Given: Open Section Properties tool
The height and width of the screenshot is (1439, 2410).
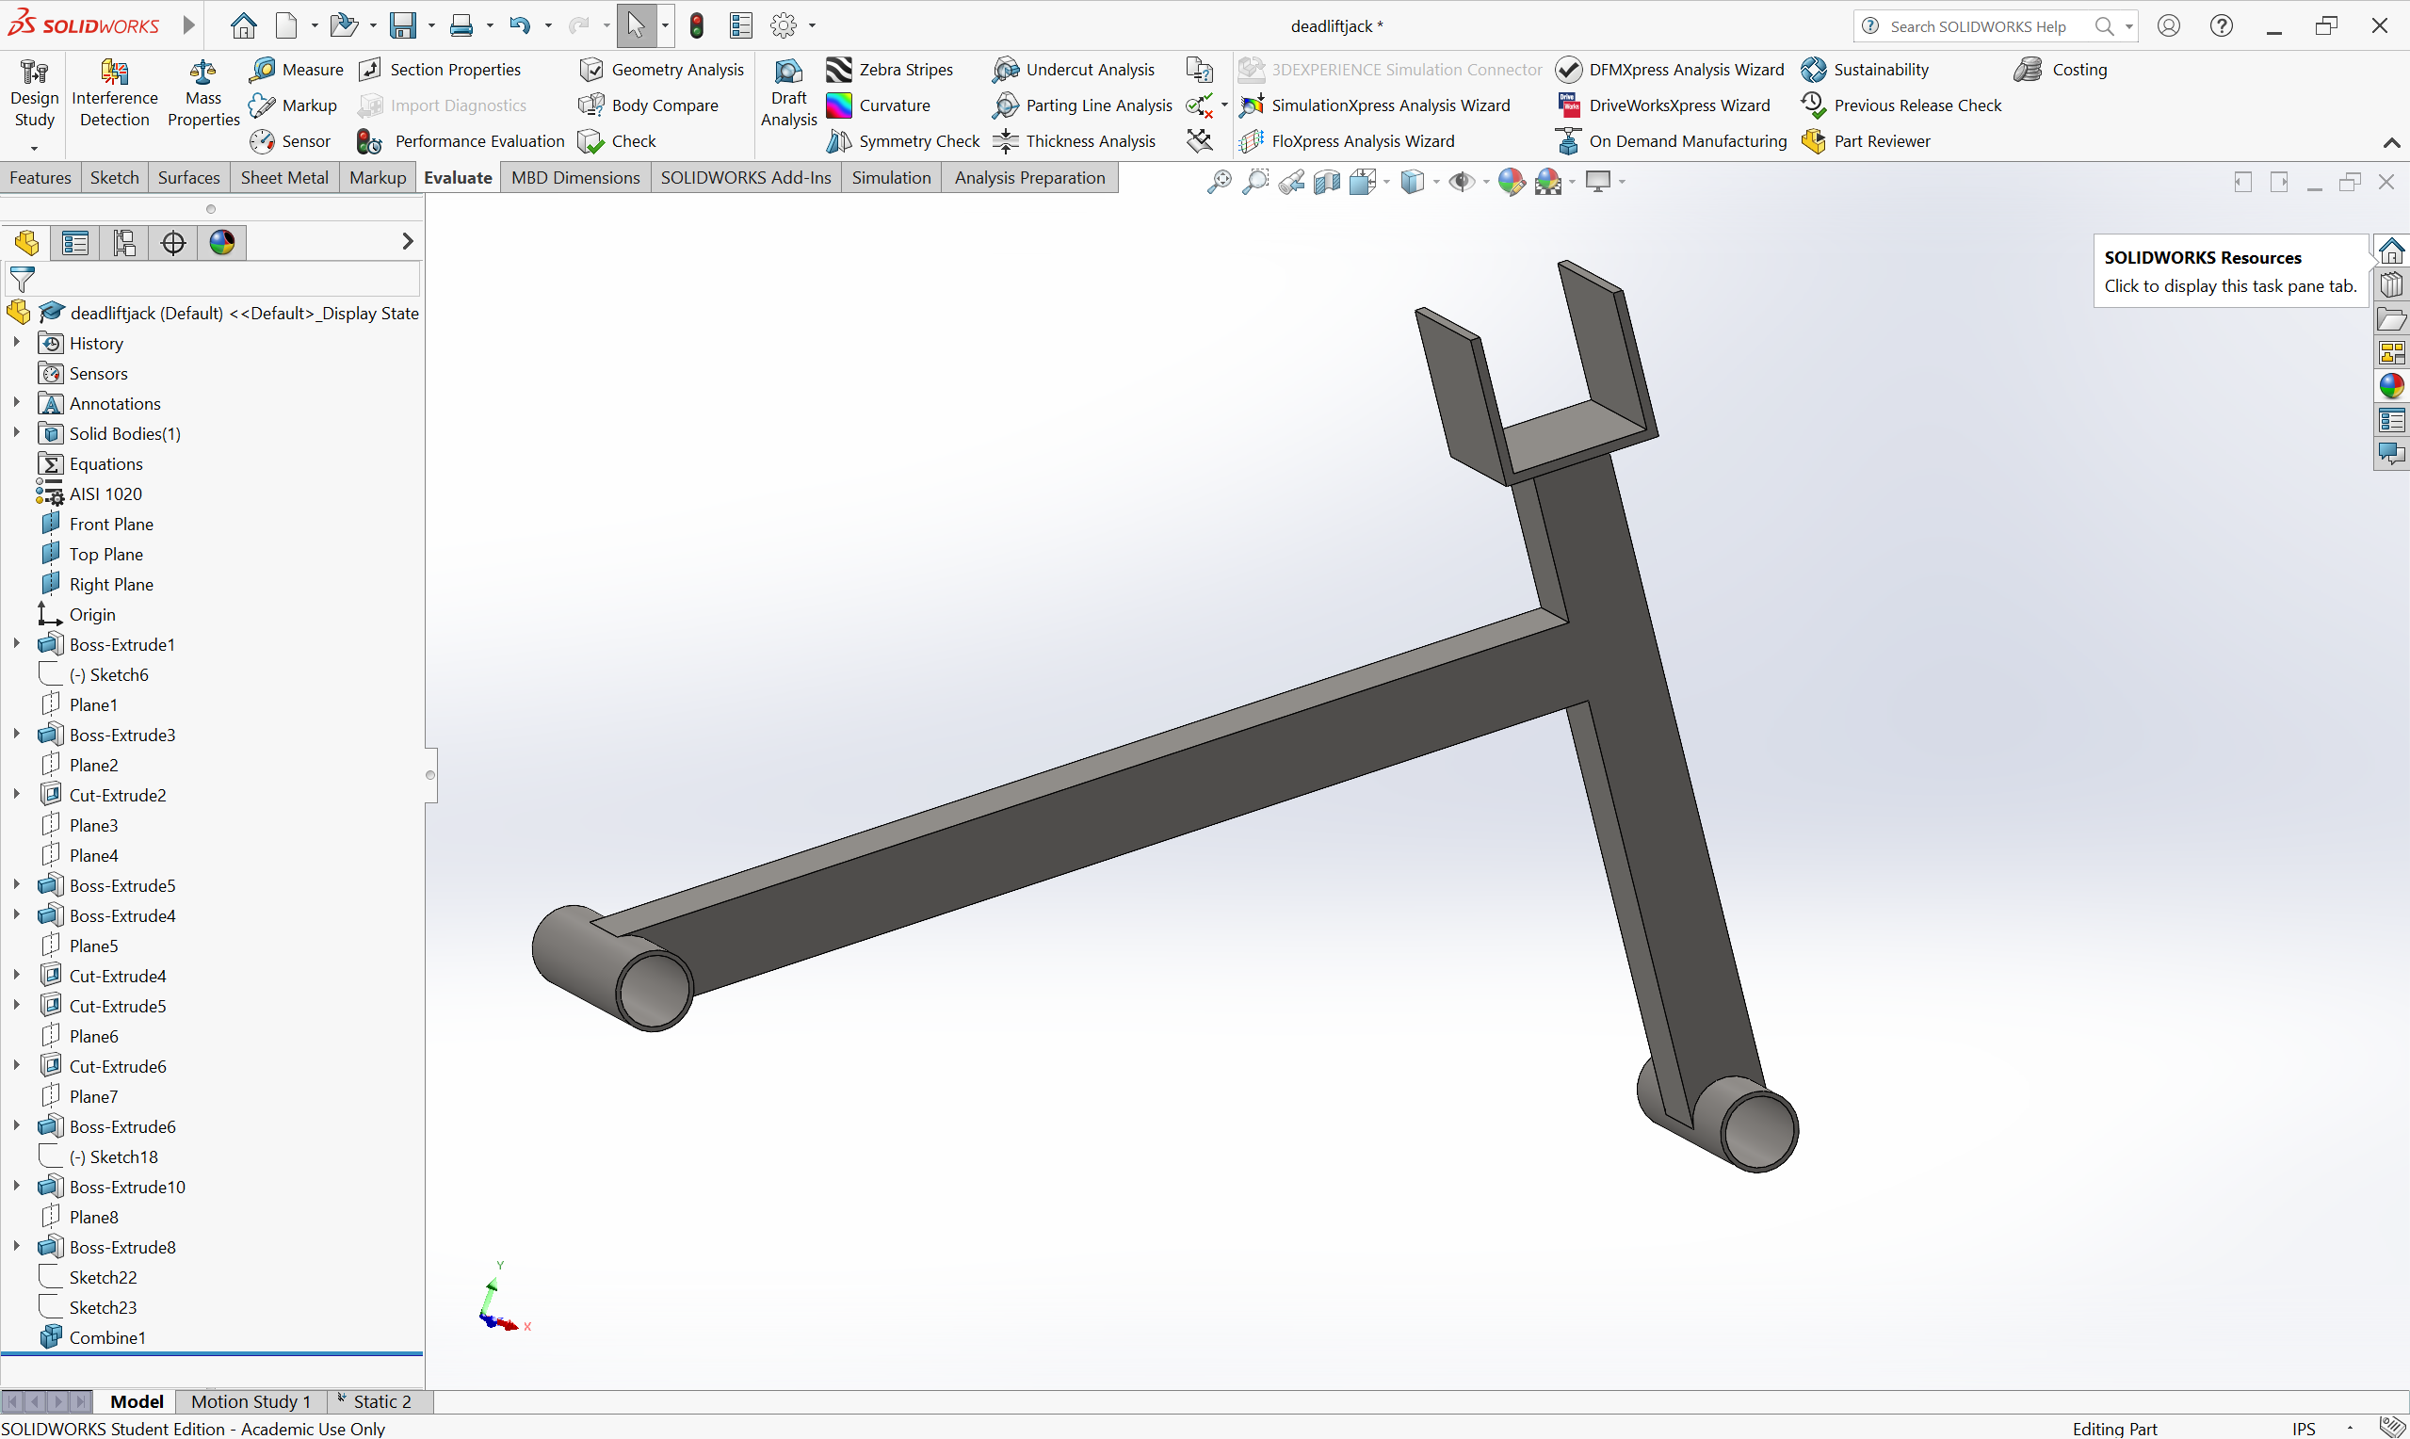Looking at the screenshot, I should (x=439, y=69).
